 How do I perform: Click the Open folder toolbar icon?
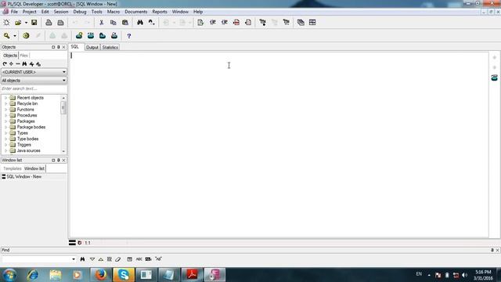pyautogui.click(x=18, y=23)
